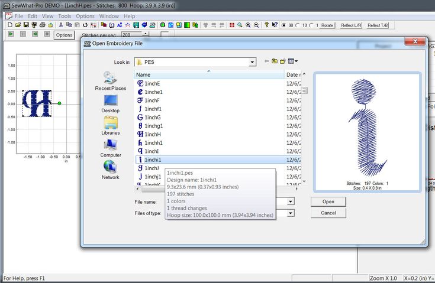Open the Options menu
This screenshot has width=435, height=283.
[x=85, y=16]
